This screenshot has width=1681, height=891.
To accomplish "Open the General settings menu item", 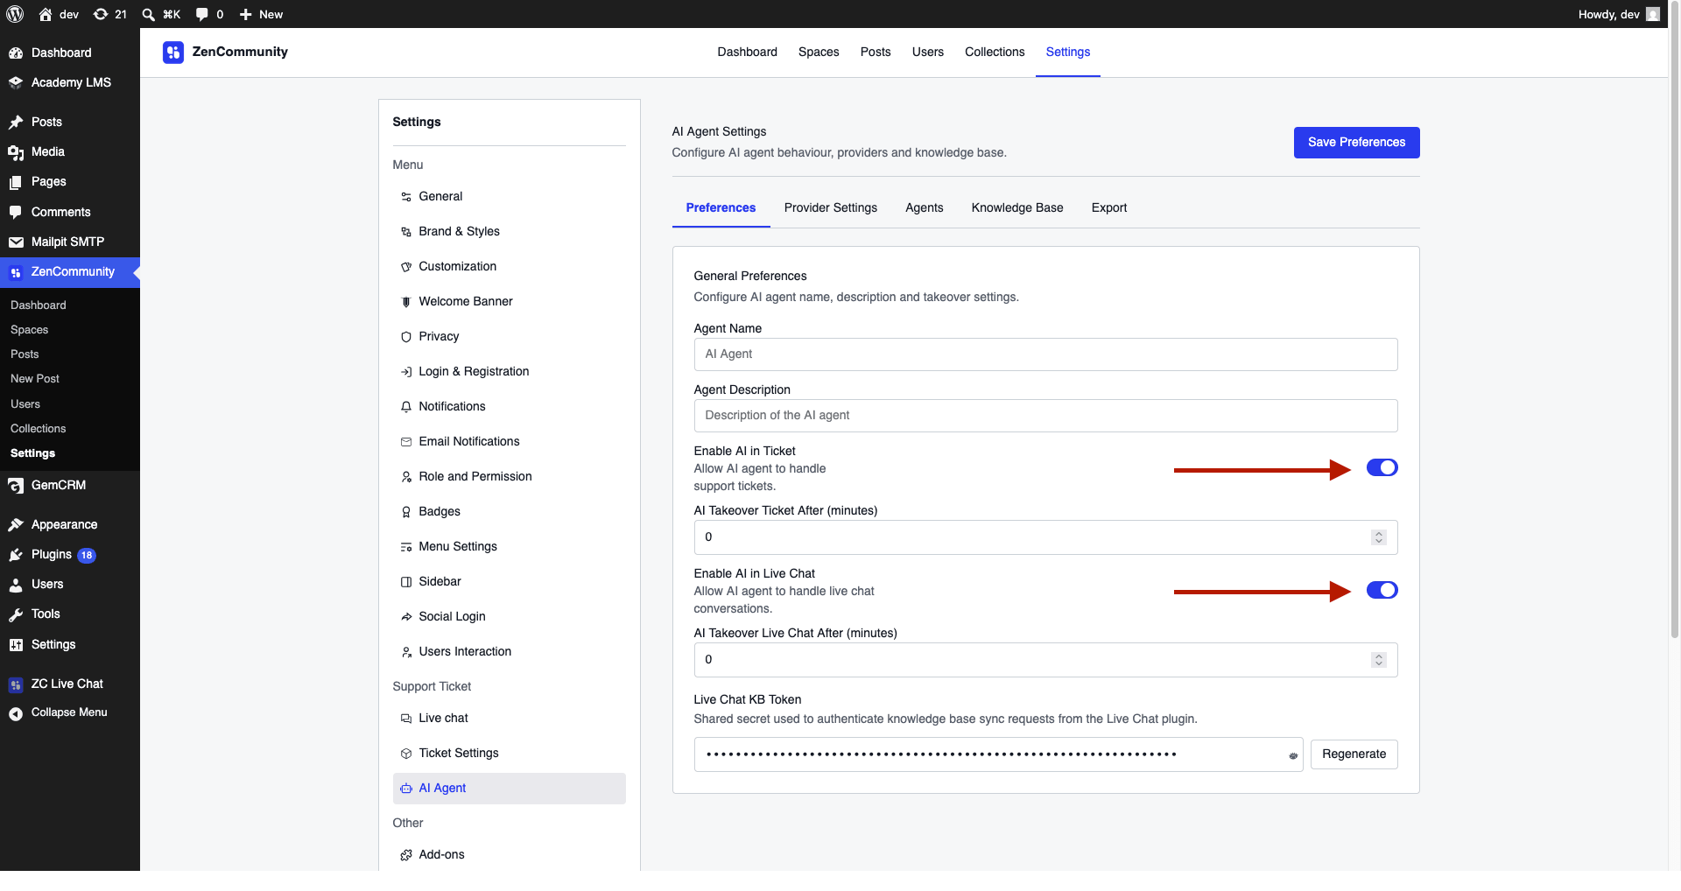I will (x=510, y=197).
